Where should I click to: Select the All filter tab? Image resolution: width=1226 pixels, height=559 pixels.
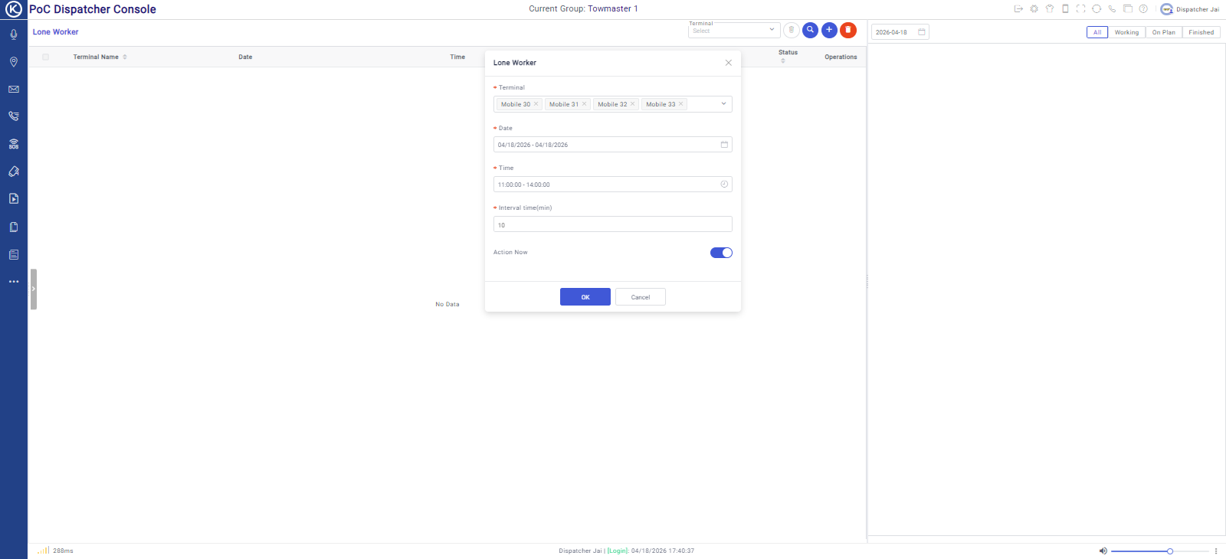1097,32
